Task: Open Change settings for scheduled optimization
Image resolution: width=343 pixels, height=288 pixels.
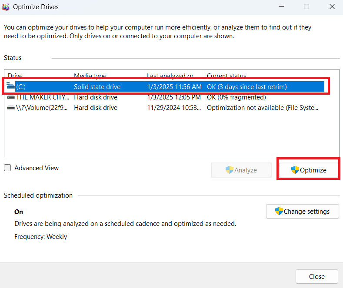Action: (302, 211)
